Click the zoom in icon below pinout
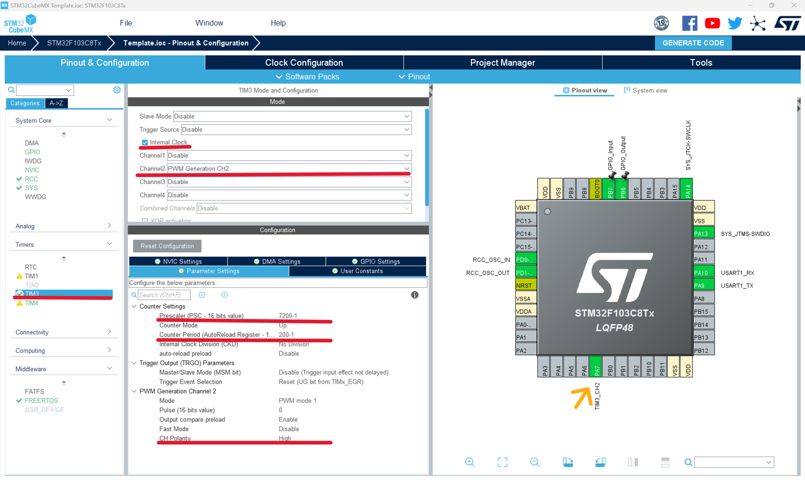This screenshot has width=805, height=480. coord(469,462)
